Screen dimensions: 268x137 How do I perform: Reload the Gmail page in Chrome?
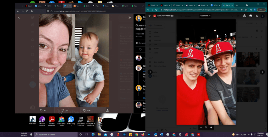pos(156,10)
